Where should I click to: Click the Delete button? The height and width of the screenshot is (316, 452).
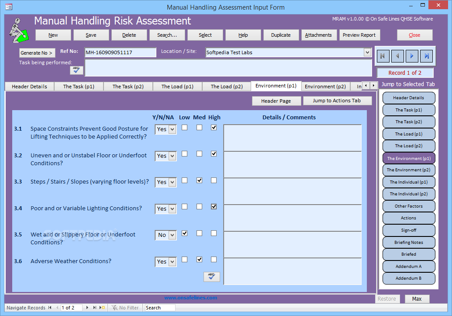point(129,35)
